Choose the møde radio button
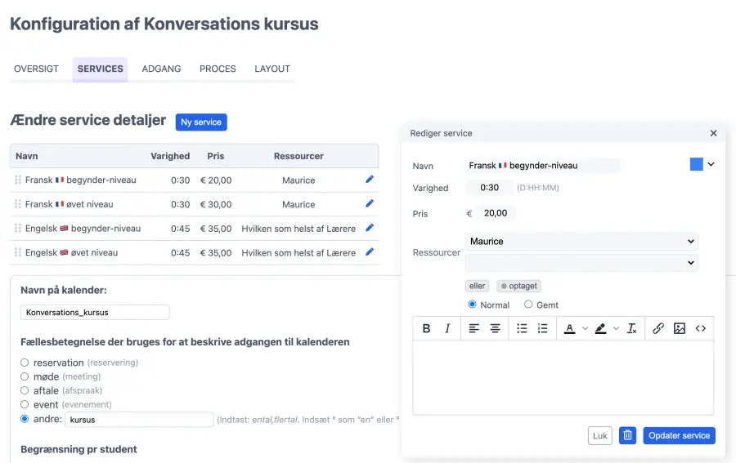Image resolution: width=736 pixels, height=463 pixels. [x=25, y=376]
